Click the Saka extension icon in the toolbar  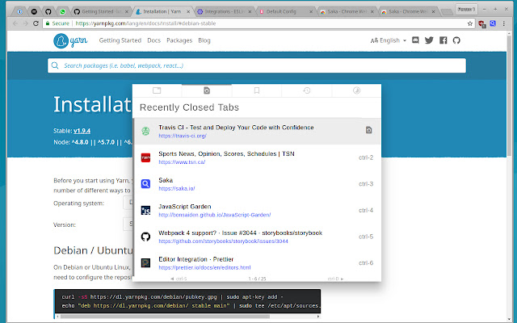point(493,23)
